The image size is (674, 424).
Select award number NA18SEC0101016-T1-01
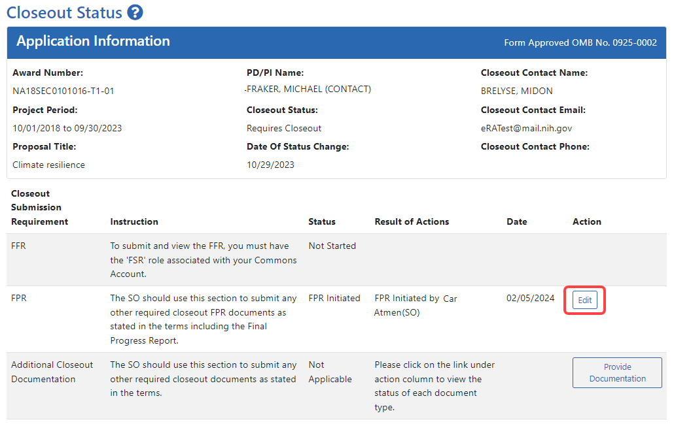63,91
